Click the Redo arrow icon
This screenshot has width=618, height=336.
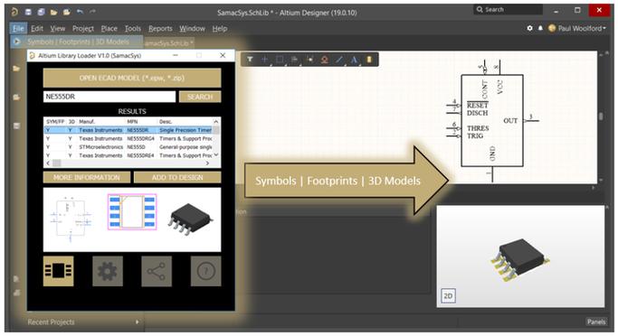point(92,12)
